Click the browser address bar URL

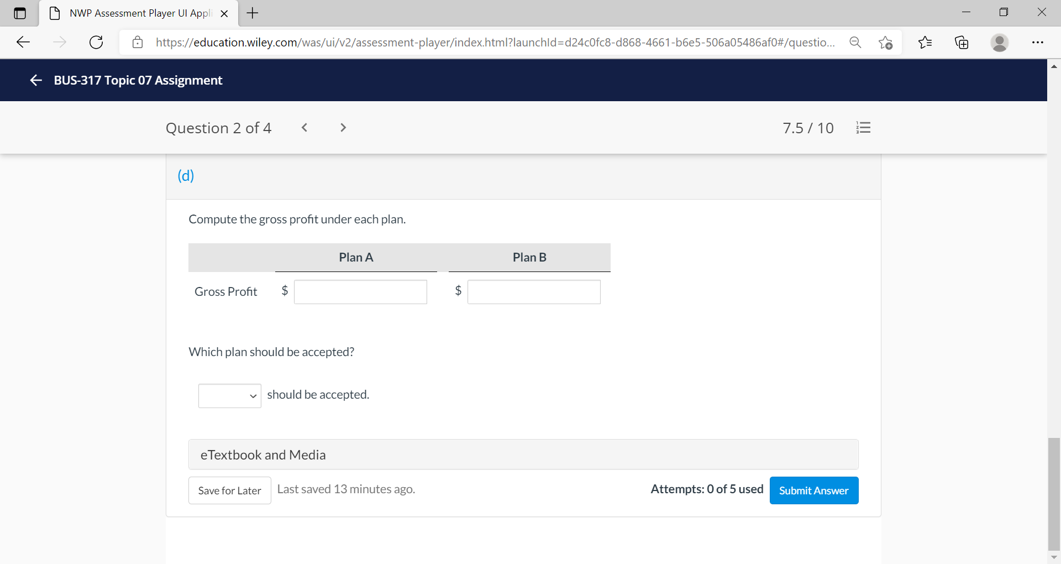(x=495, y=43)
